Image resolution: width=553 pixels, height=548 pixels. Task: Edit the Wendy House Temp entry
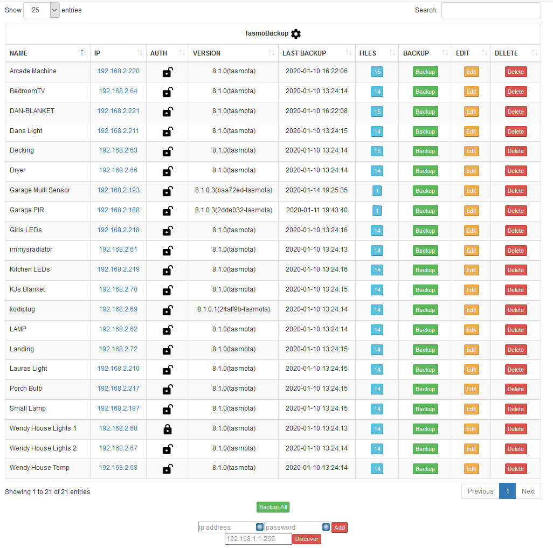tap(471, 469)
